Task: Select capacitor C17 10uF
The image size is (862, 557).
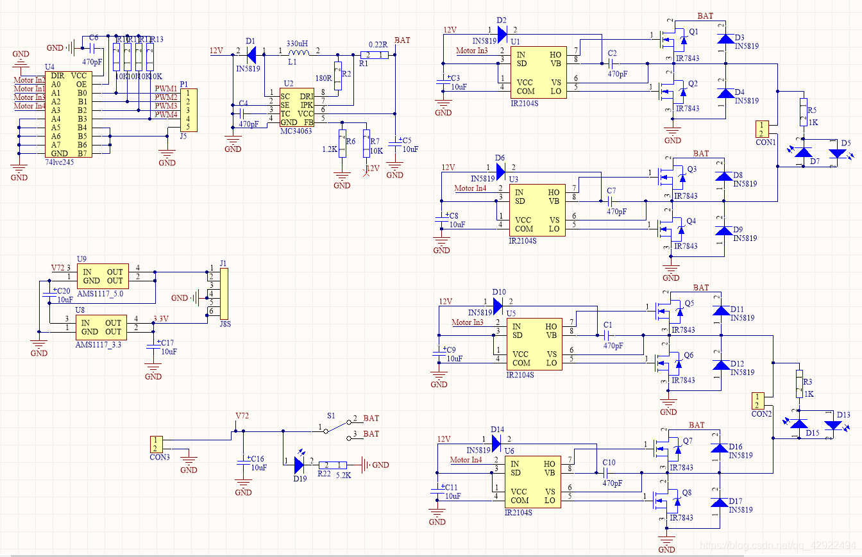Action: (x=153, y=347)
